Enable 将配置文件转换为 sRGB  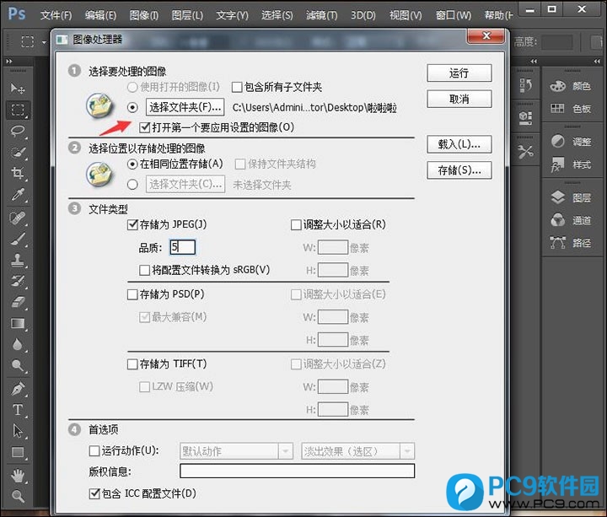144,270
